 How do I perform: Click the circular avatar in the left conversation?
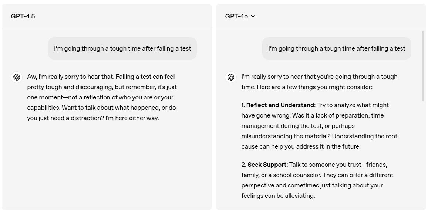(16, 77)
